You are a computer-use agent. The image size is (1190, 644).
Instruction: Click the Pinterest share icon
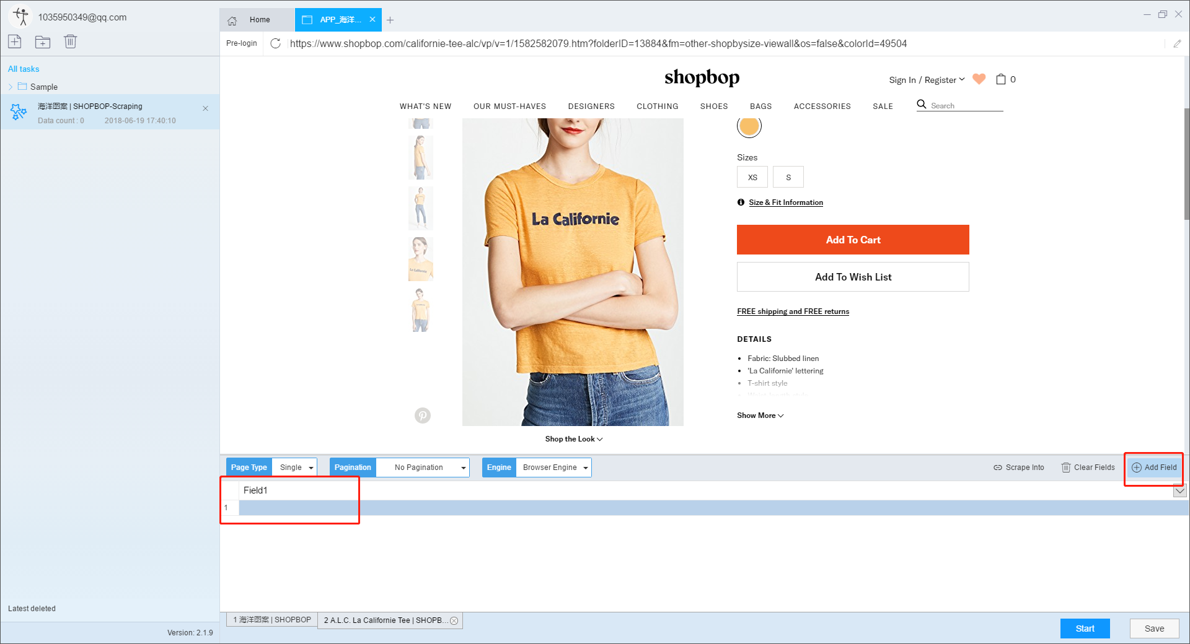tap(423, 416)
